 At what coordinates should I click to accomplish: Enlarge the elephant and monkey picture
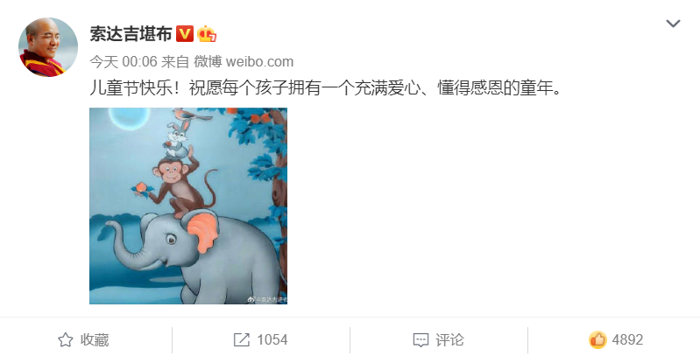[188, 206]
